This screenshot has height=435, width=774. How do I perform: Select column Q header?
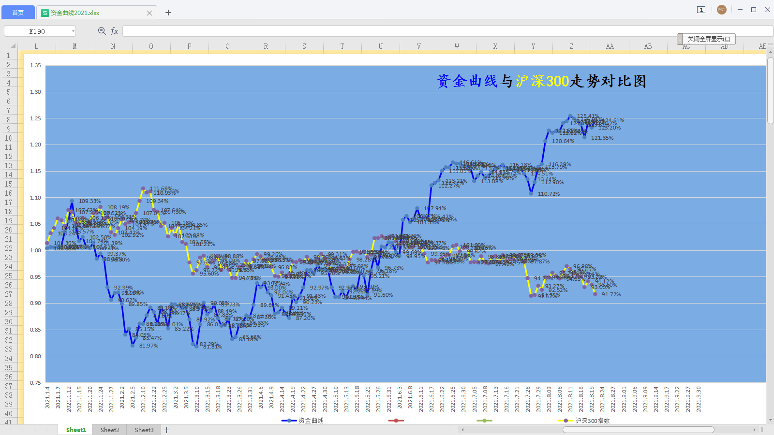point(227,46)
